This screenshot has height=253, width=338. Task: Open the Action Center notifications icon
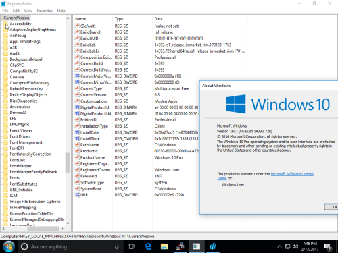[328, 247]
